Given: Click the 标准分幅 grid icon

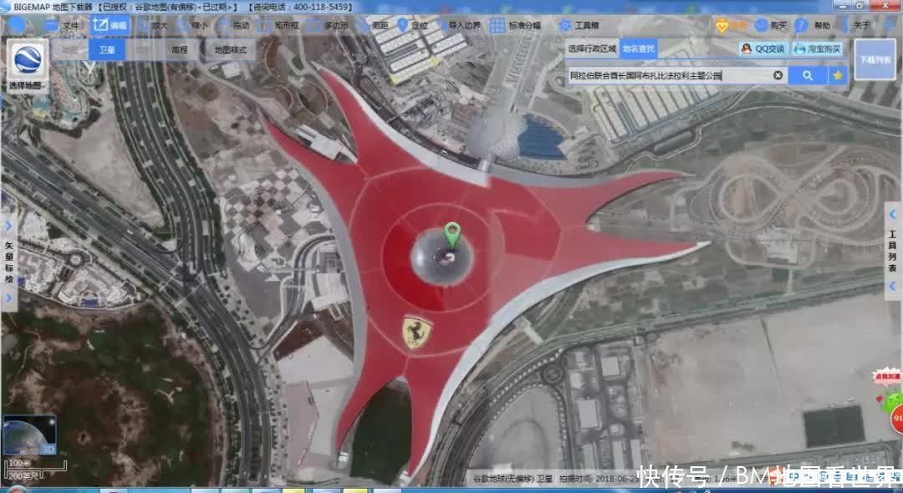Looking at the screenshot, I should (497, 25).
